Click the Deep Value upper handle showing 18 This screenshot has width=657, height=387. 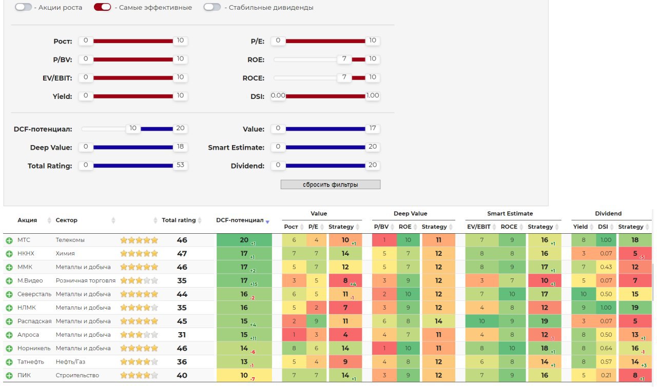(x=180, y=147)
